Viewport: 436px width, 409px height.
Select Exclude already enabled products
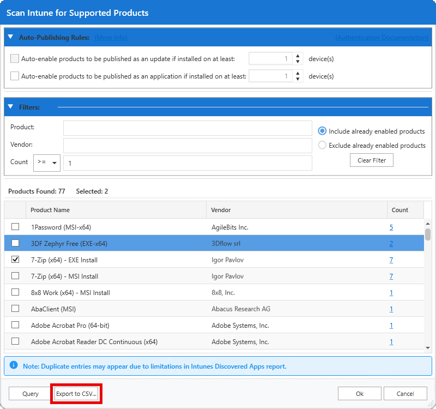(322, 145)
